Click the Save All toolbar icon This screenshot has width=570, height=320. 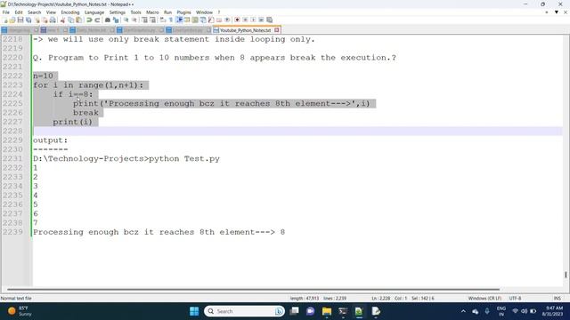point(28,20)
